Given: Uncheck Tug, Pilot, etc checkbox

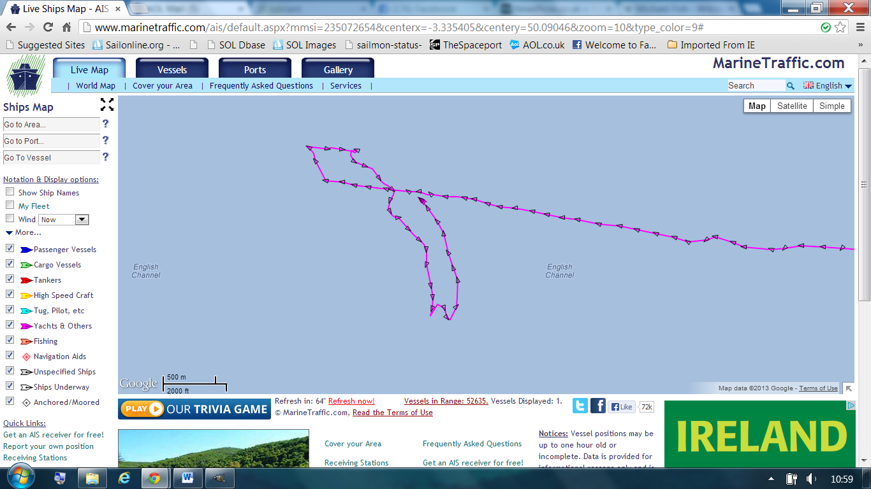Looking at the screenshot, I should [10, 309].
